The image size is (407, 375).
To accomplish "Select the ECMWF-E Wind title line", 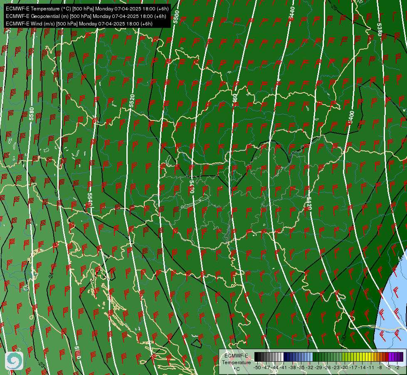I will pyautogui.click(x=79, y=24).
